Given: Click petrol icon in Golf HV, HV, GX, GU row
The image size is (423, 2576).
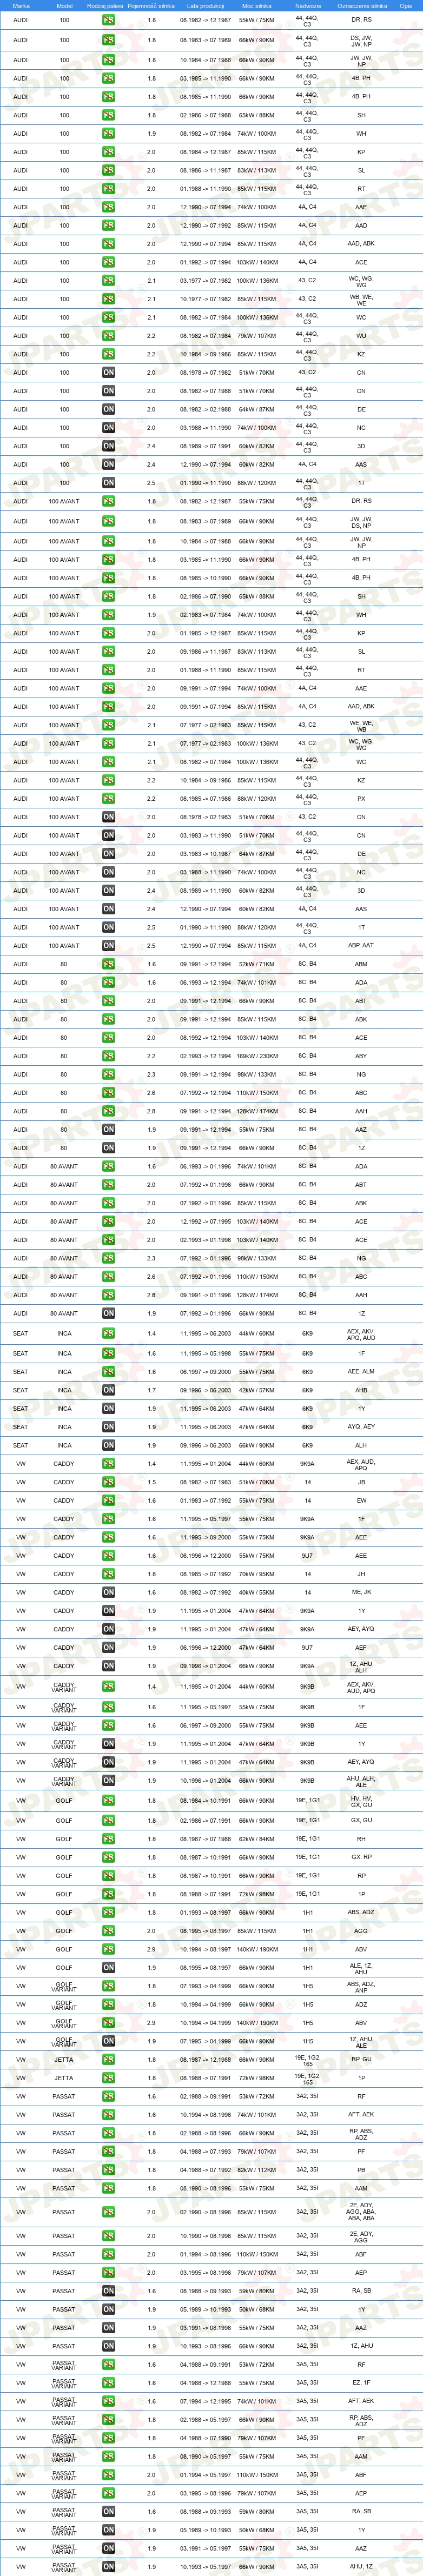Looking at the screenshot, I should pyautogui.click(x=108, y=1800).
